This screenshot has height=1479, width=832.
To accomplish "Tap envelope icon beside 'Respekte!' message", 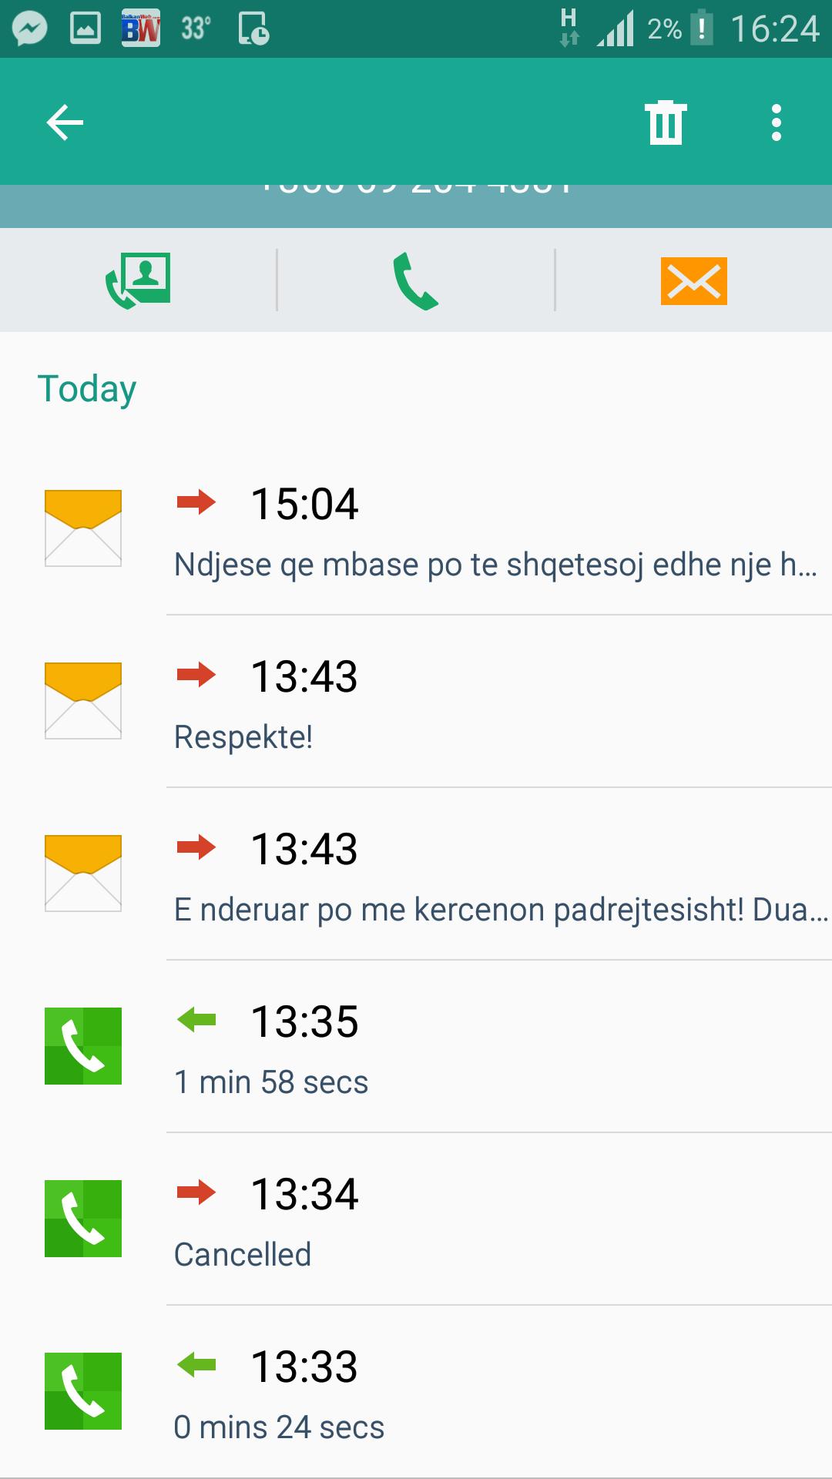I will coord(83,700).
